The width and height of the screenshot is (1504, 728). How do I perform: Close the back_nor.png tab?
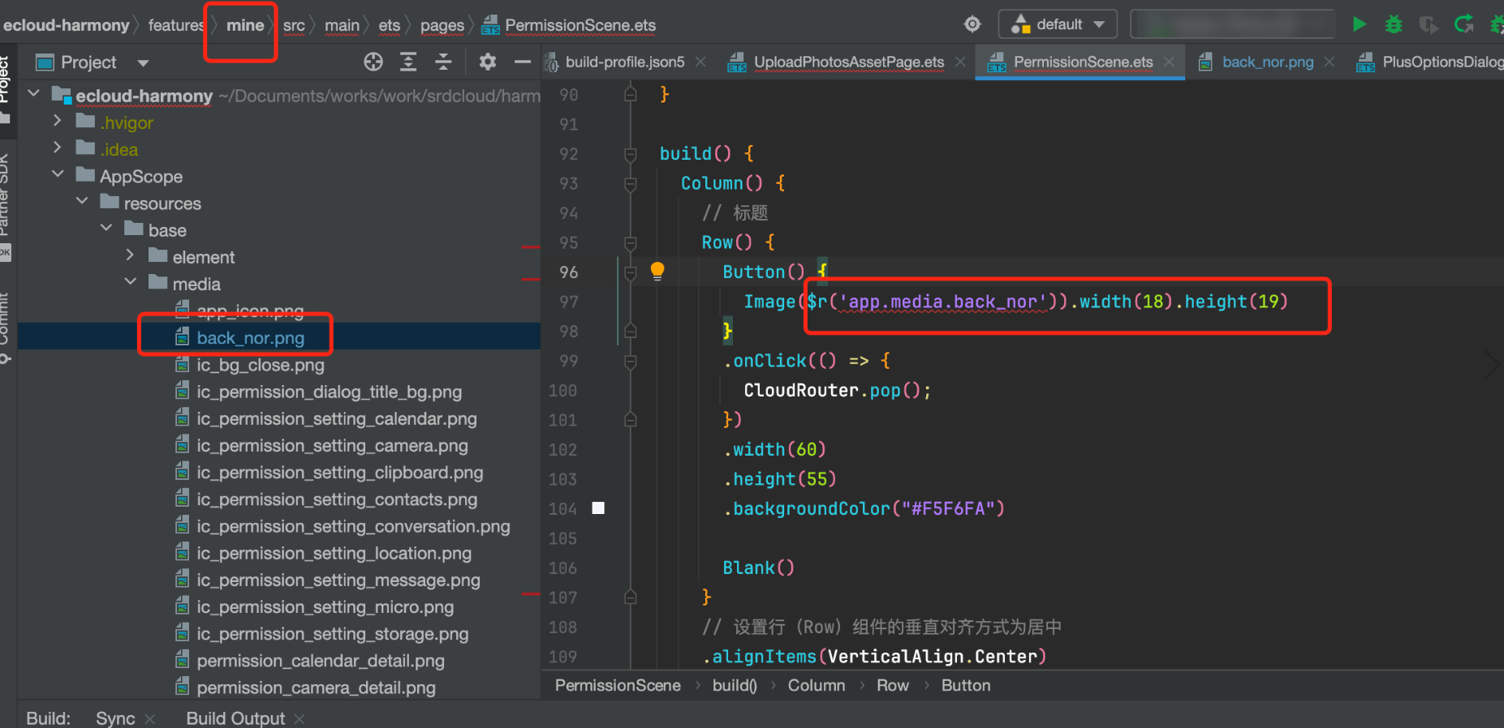pos(1329,62)
